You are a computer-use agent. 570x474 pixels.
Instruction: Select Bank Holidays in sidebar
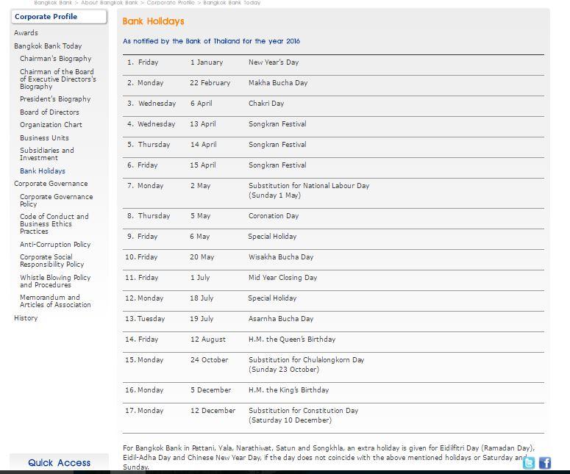coord(43,171)
